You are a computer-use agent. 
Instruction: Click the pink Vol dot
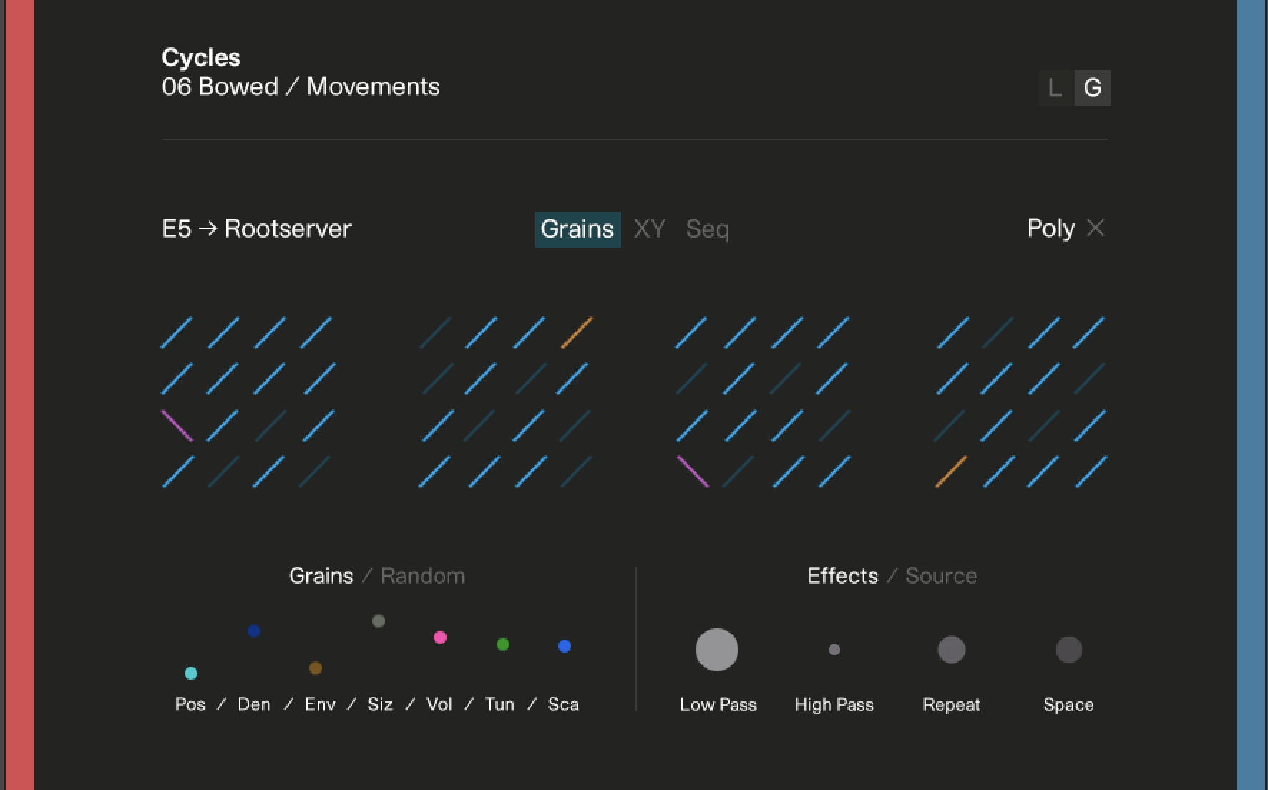pos(440,638)
